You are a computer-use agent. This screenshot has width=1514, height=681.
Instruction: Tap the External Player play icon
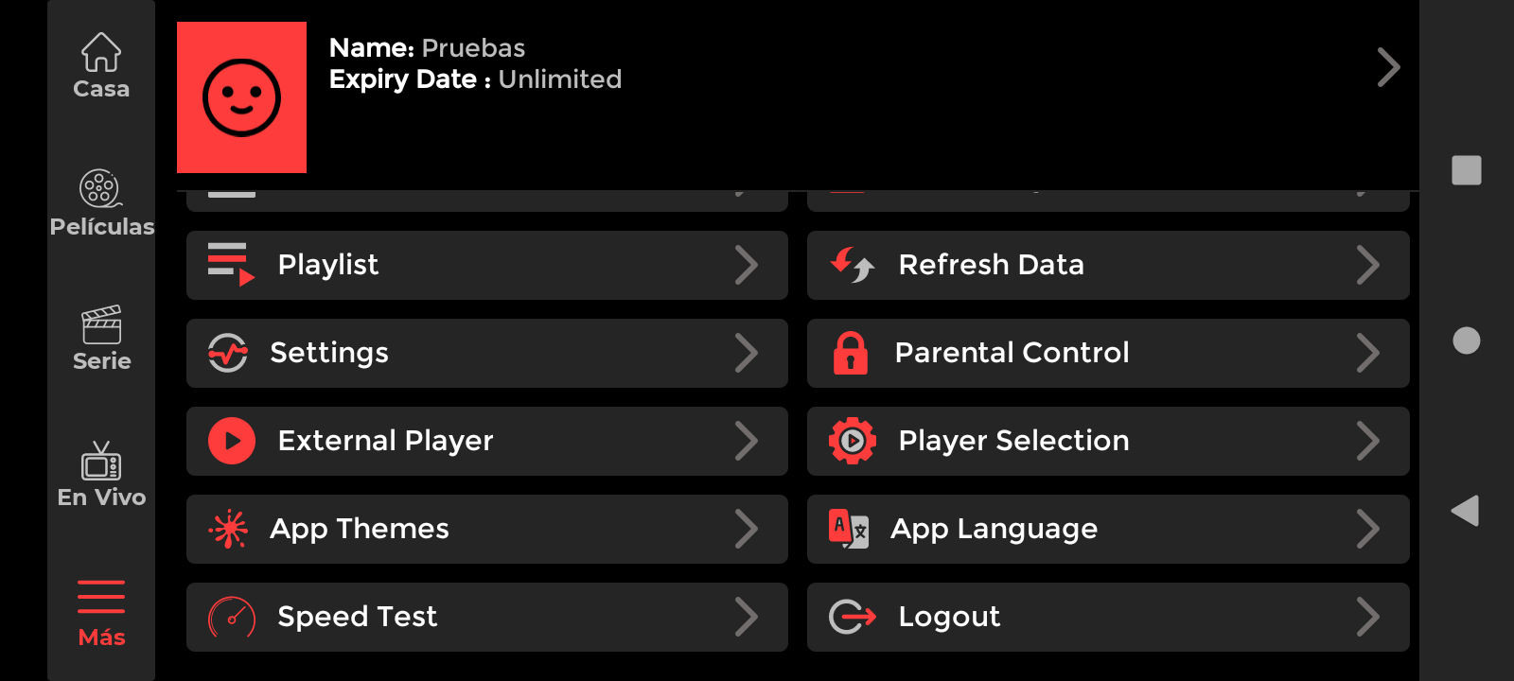(x=232, y=441)
